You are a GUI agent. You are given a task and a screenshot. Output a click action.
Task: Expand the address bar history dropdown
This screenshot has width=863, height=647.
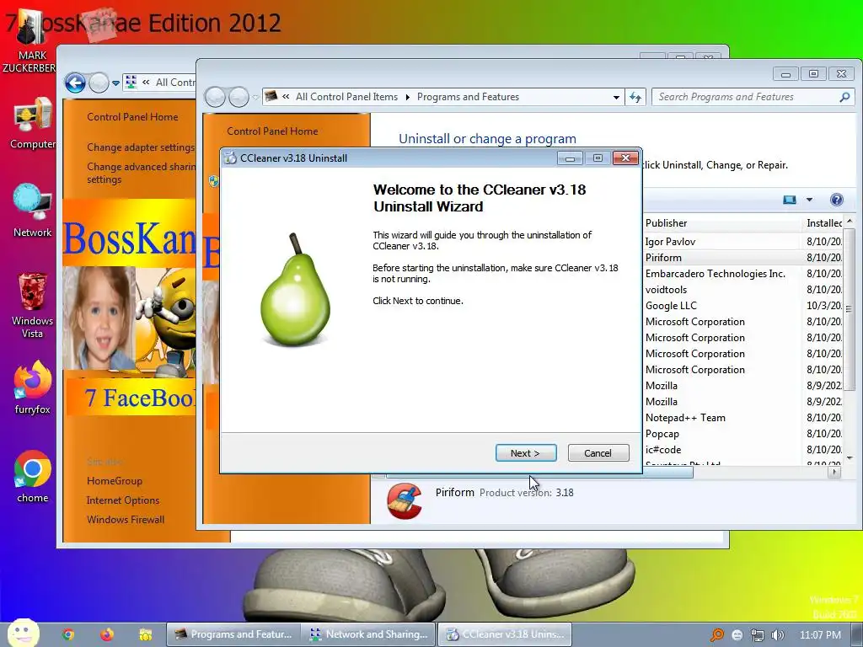click(x=616, y=98)
